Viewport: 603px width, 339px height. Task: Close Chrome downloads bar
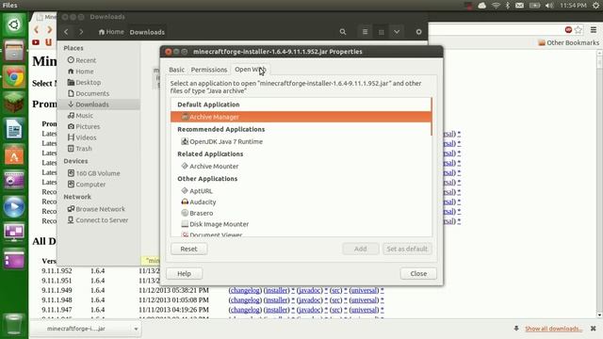pos(594,329)
